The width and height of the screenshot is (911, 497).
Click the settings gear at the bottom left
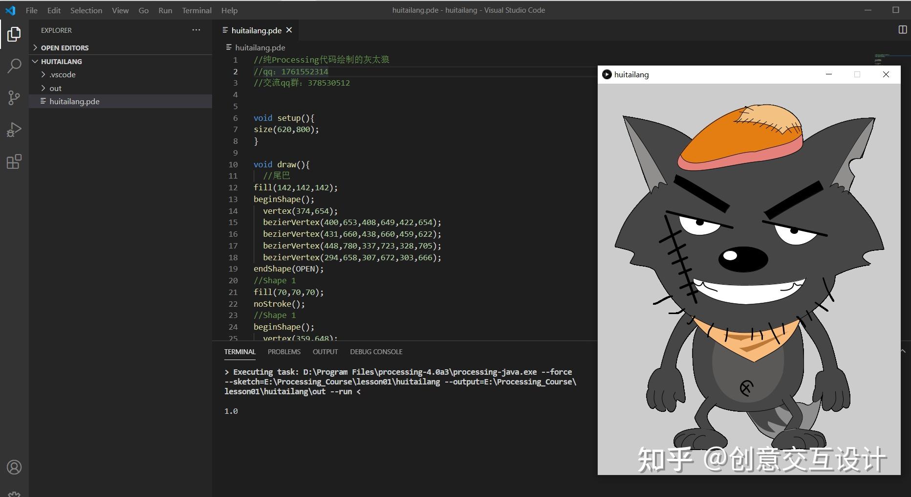pyautogui.click(x=14, y=493)
